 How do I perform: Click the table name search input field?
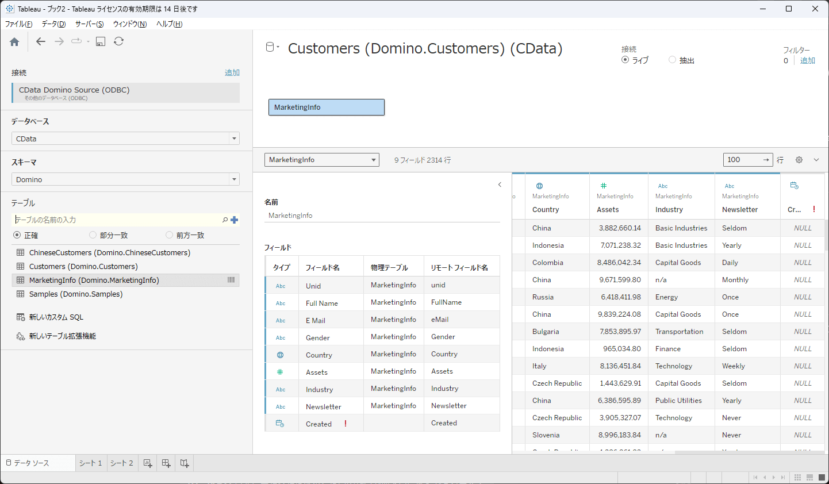tap(117, 220)
